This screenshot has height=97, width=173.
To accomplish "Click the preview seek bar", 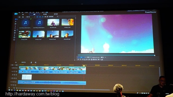I will [x=116, y=55].
